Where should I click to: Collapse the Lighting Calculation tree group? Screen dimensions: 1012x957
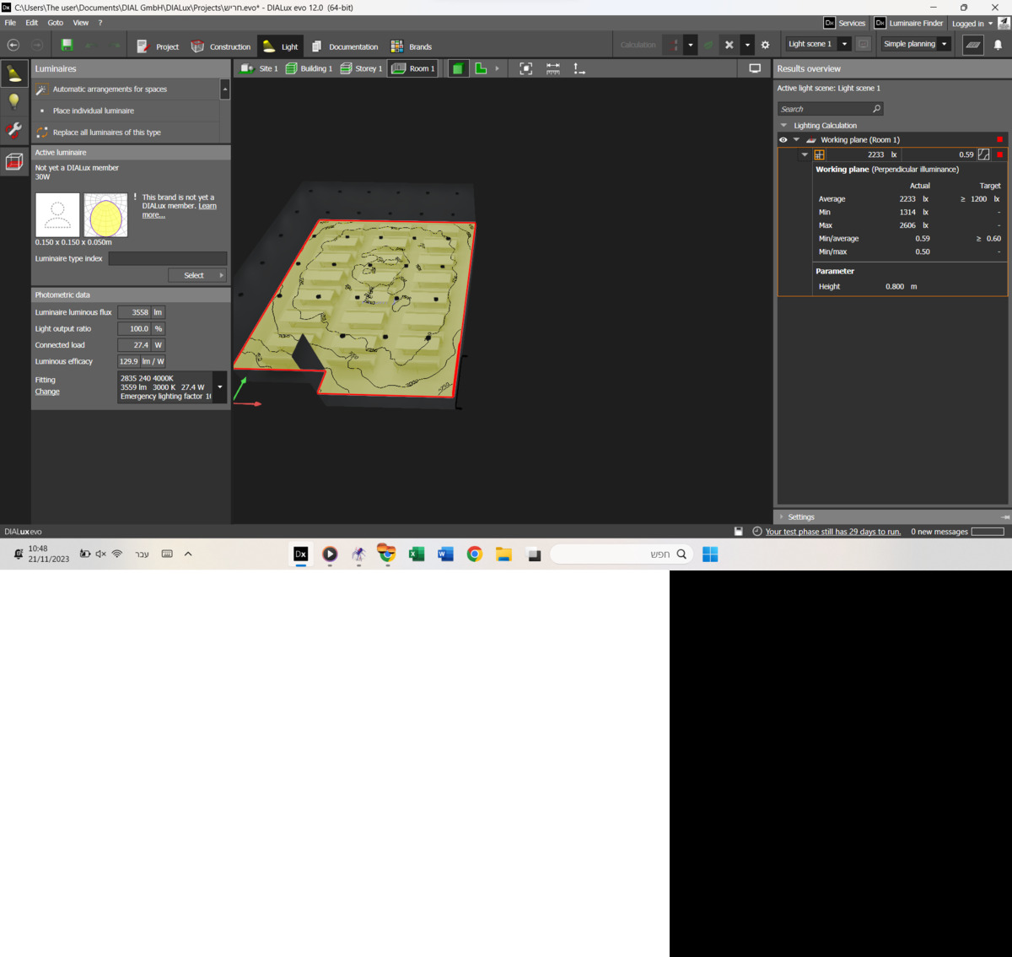click(x=783, y=126)
